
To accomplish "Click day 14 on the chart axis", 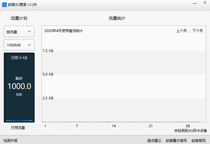I will pyautogui.click(x=114, y=126).
